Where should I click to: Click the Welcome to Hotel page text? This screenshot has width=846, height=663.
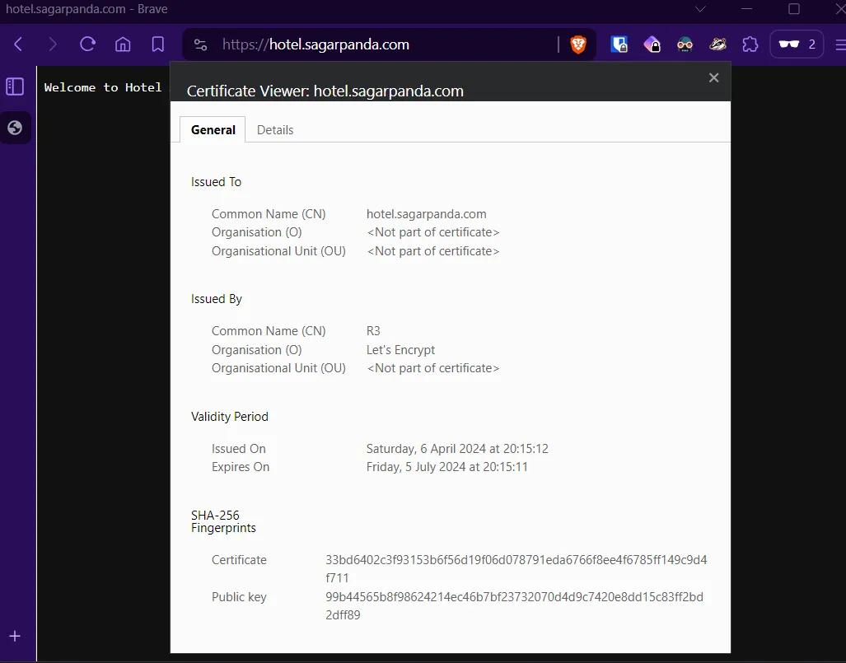pos(102,87)
